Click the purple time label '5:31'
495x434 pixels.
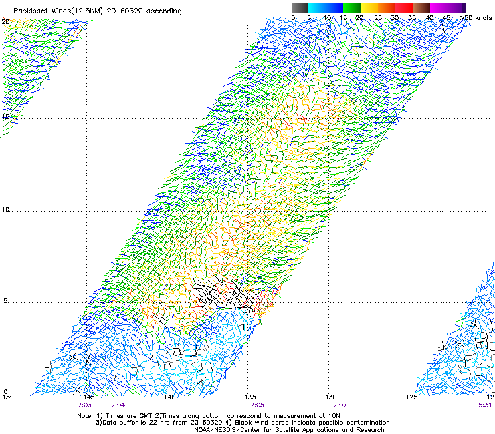pyautogui.click(x=485, y=405)
